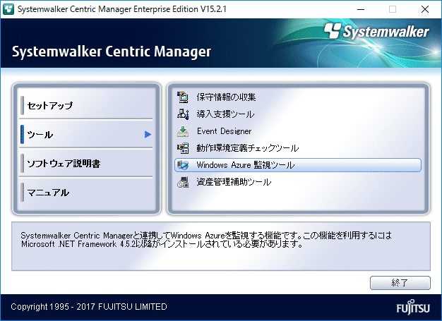Click the 資産管理補助ツール icon
The image size is (442, 321).
click(183, 182)
